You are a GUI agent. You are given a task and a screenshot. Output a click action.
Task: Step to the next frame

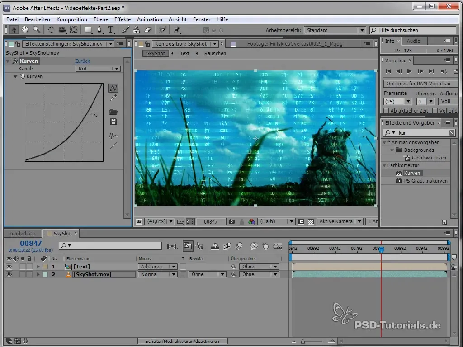420,71
